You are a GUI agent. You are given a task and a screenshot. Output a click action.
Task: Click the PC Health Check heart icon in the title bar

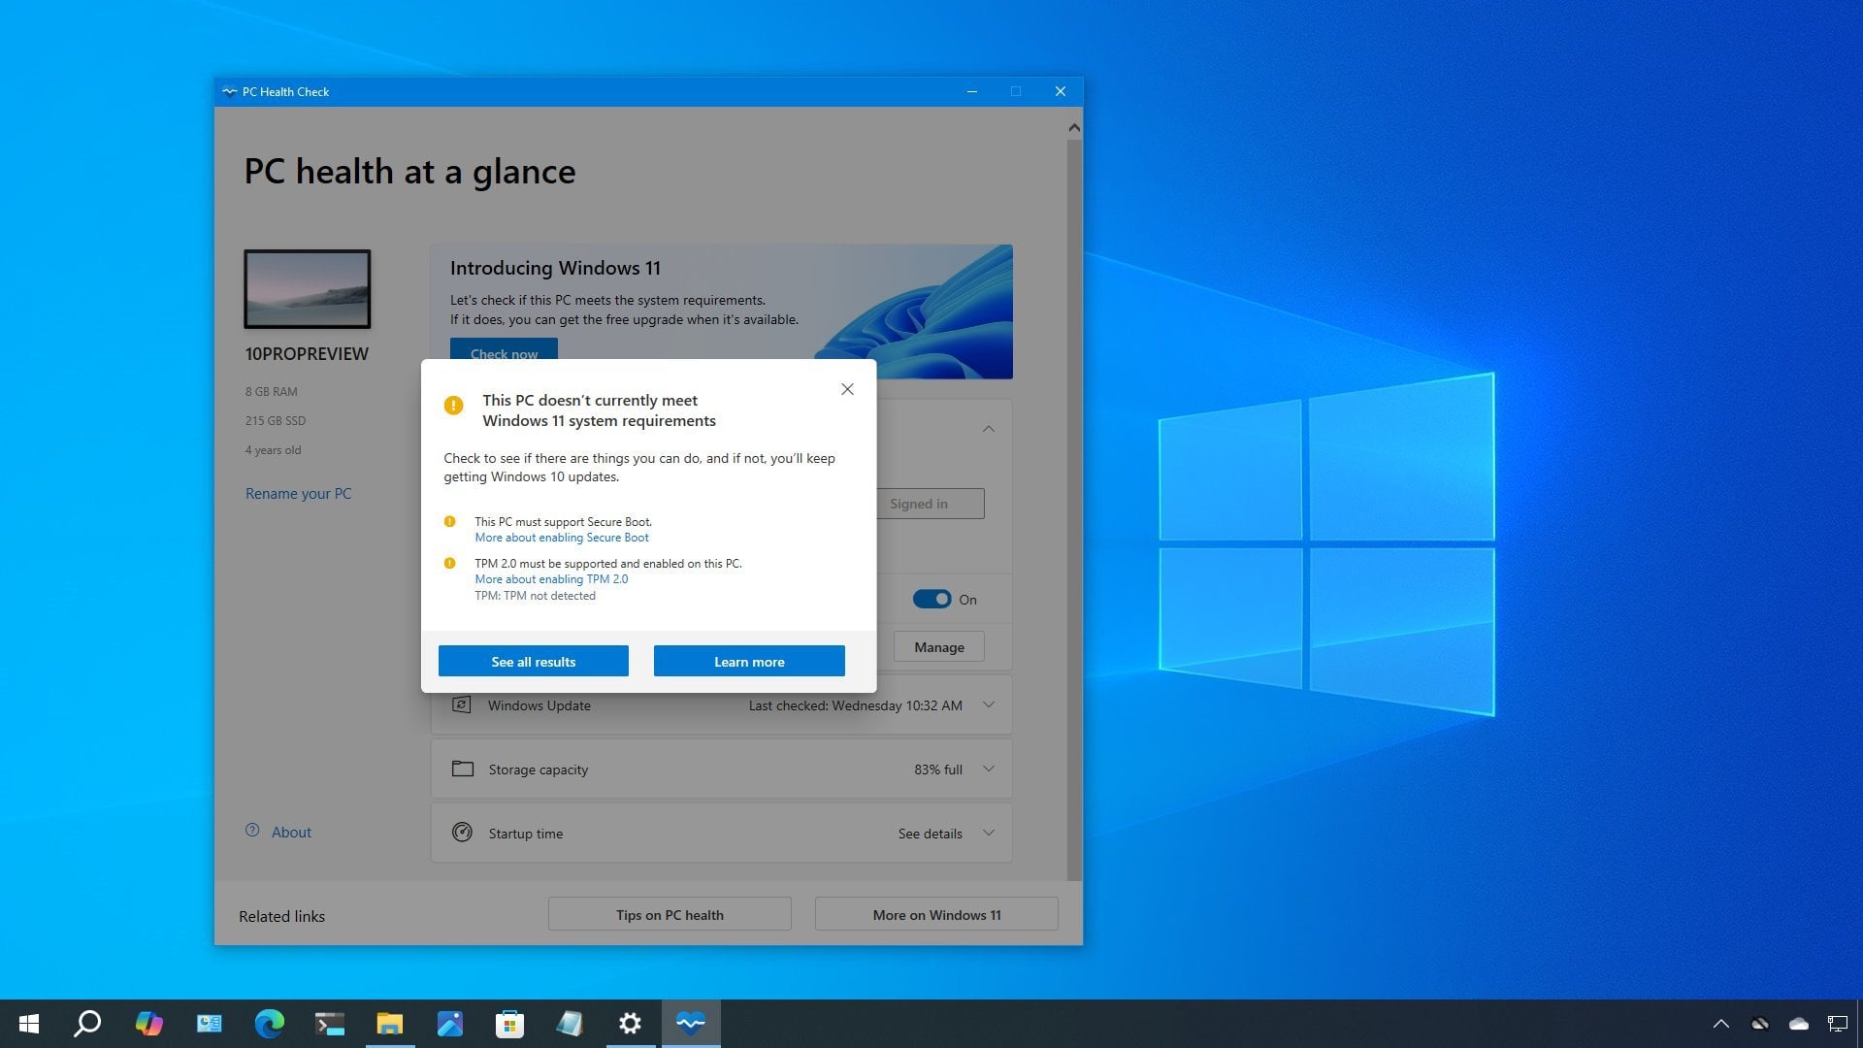click(229, 91)
